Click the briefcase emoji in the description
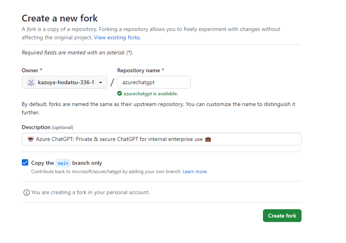Screen dimensions: 346x243 point(208,139)
